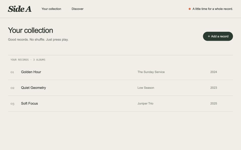Click the Side A logo
The height and width of the screenshot is (150, 241).
[x=20, y=9]
